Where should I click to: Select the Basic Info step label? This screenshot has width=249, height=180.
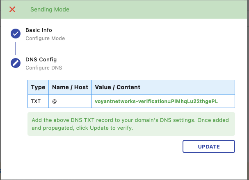pyautogui.click(x=39, y=30)
